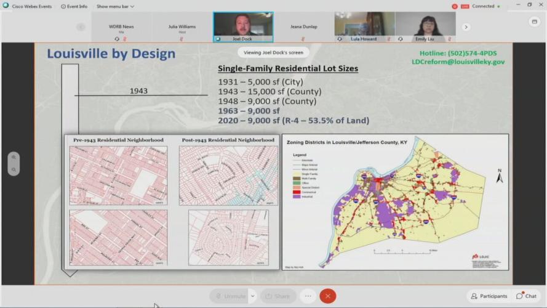Click the Connected status indicator
547x308 pixels.
pos(485,6)
